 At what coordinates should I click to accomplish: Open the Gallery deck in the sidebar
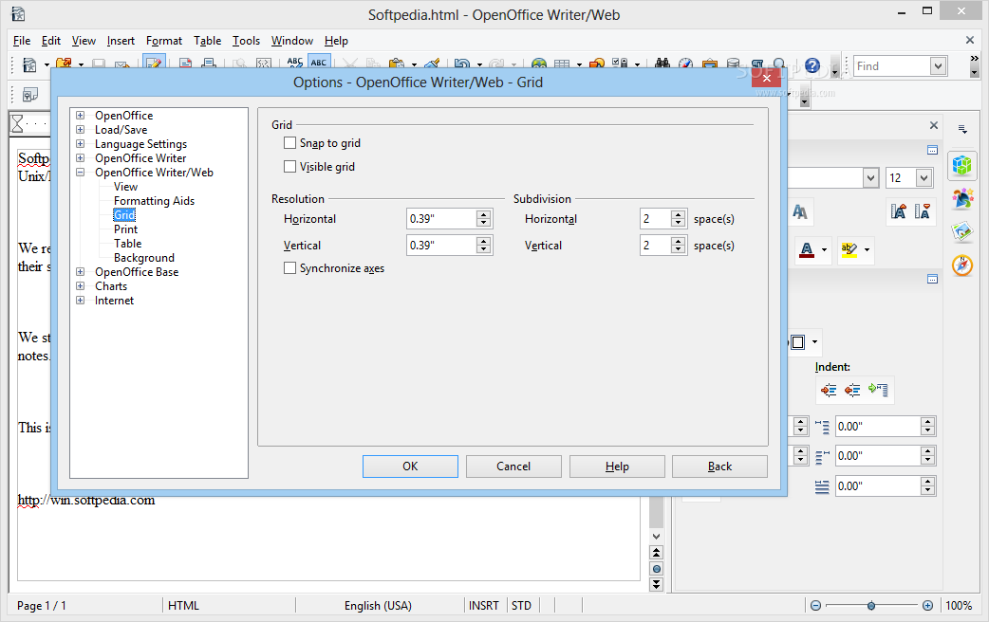[x=961, y=232]
